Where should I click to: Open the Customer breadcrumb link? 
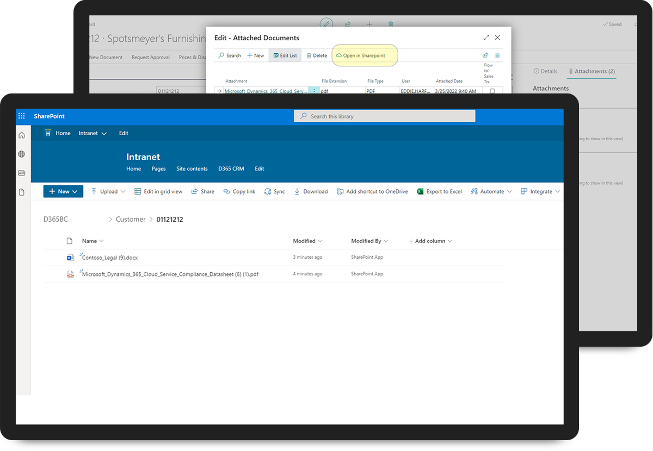pyautogui.click(x=131, y=219)
